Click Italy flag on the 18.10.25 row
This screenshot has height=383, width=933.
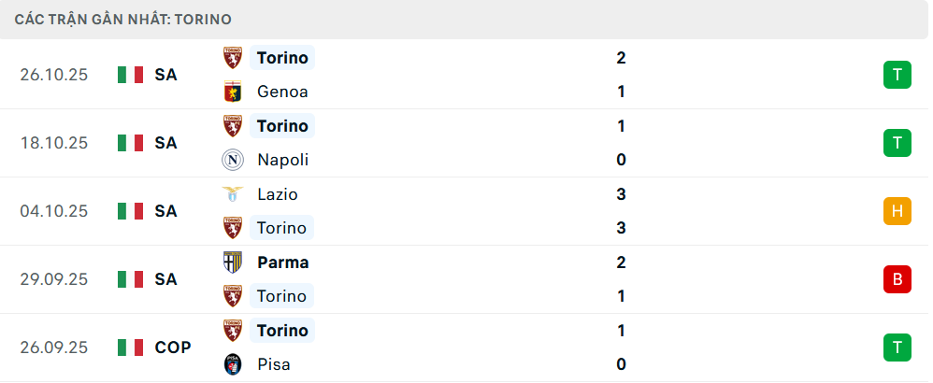pos(130,143)
